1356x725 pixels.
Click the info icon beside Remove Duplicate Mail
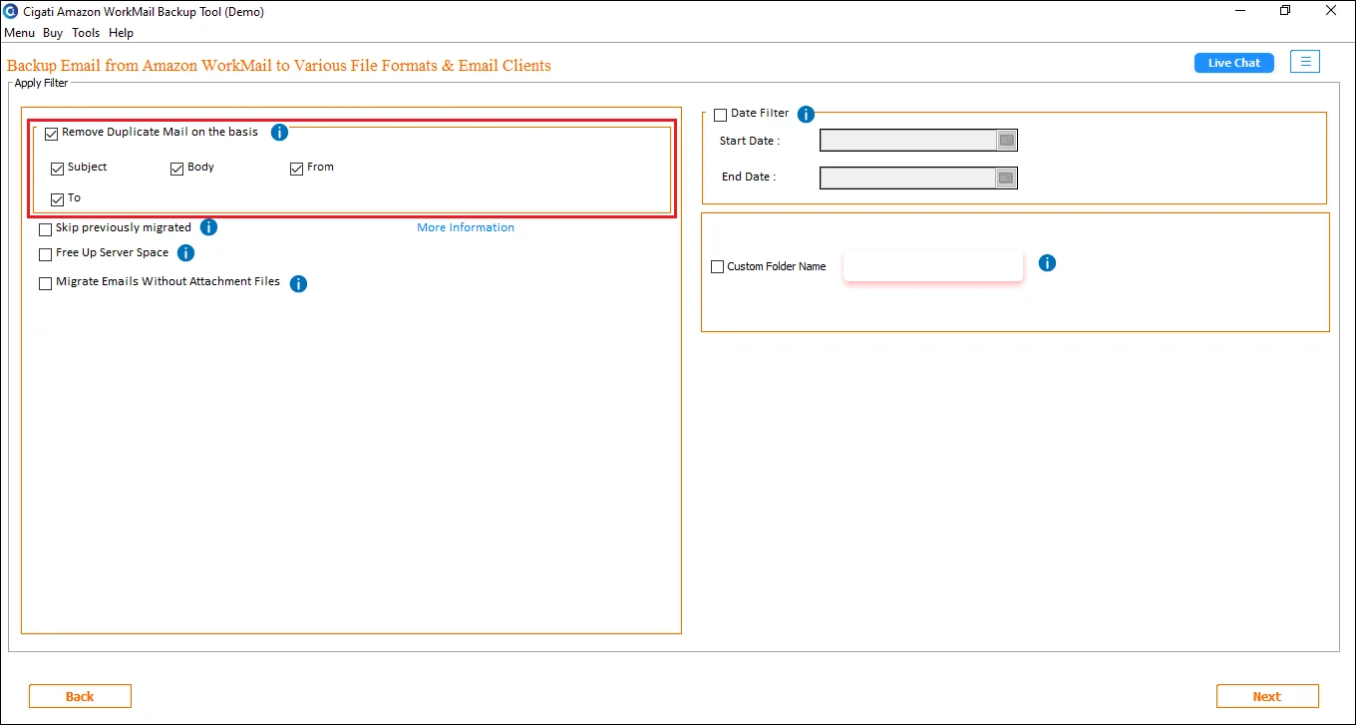pos(280,133)
